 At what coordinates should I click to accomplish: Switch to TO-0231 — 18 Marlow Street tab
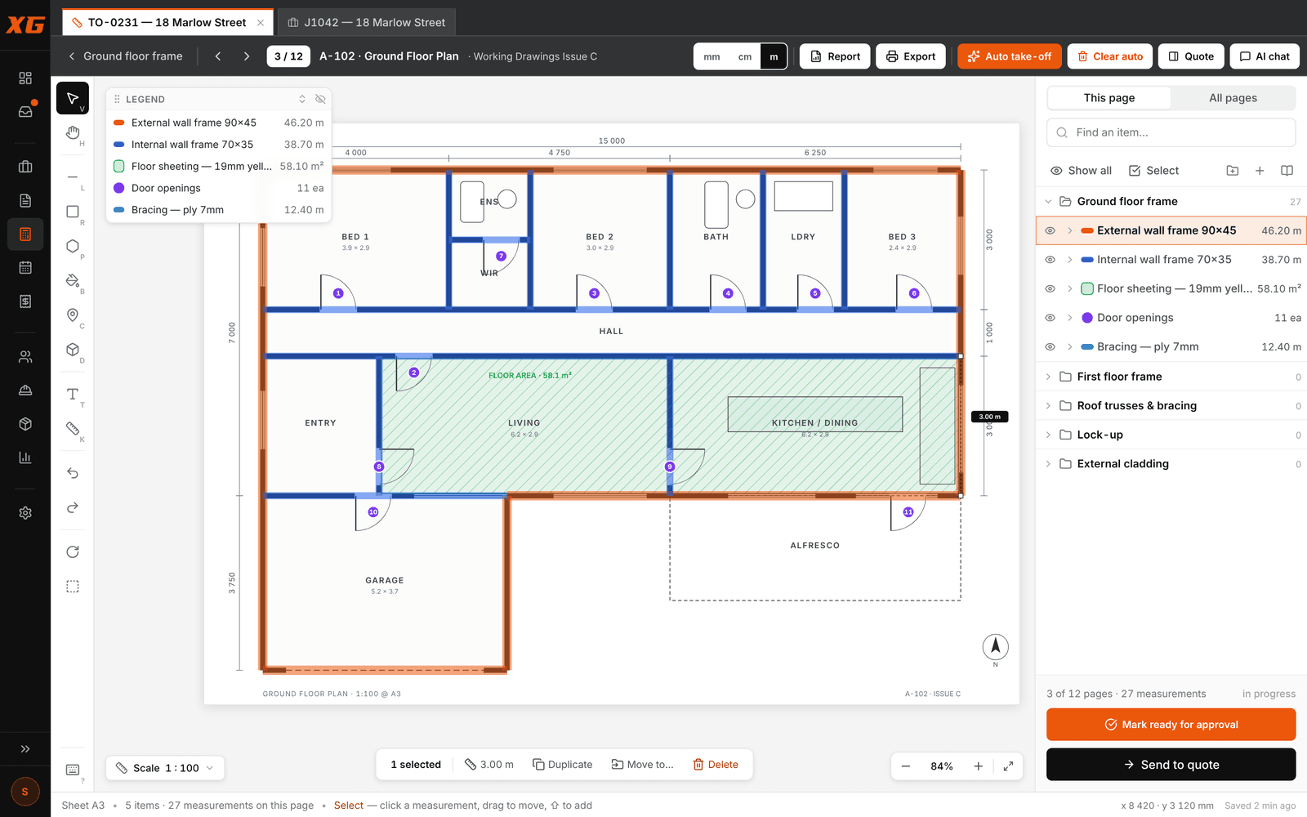167,22
